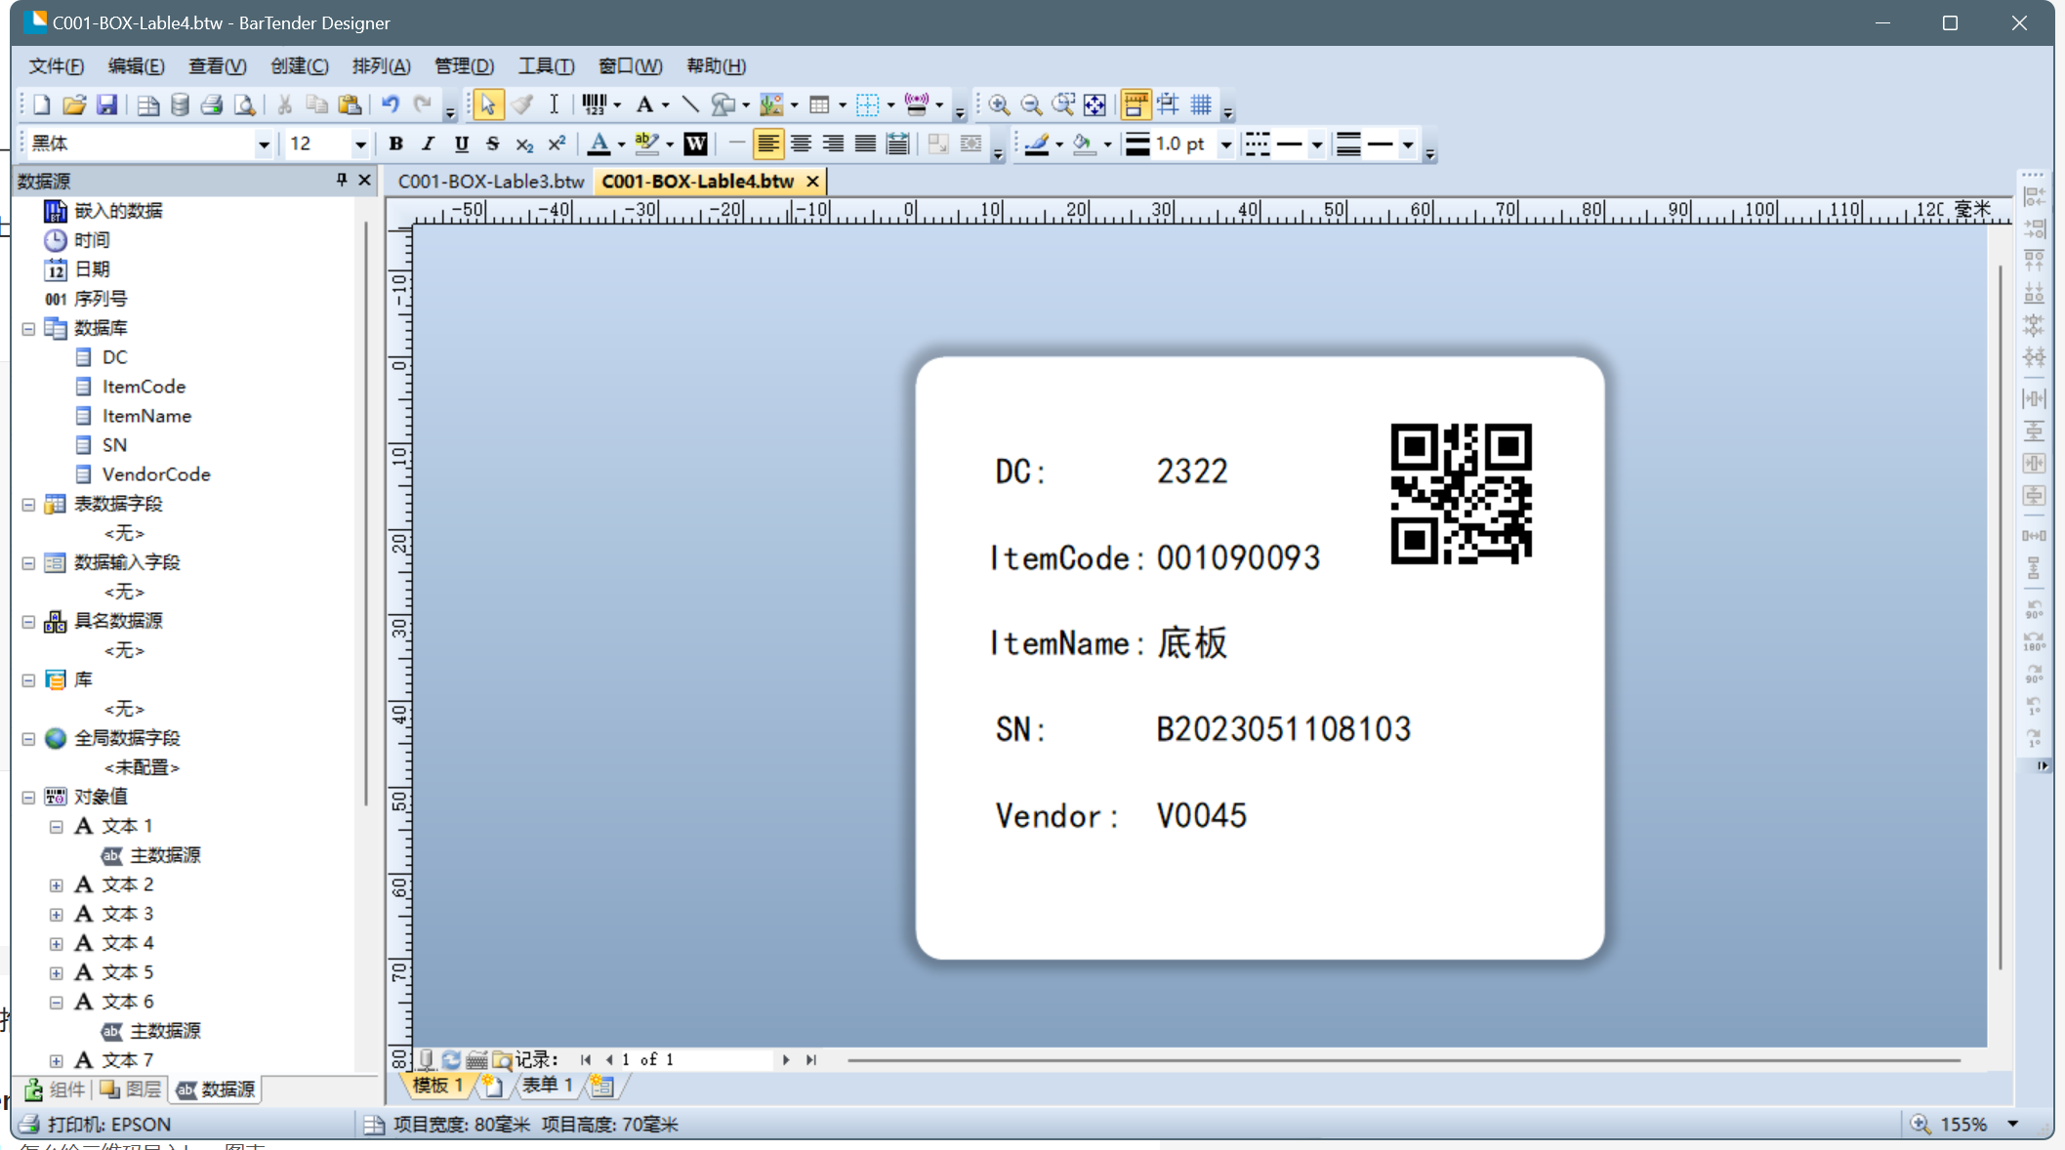This screenshot has width=2065, height=1150.
Task: Open the 创建(C) menu
Action: [x=299, y=65]
